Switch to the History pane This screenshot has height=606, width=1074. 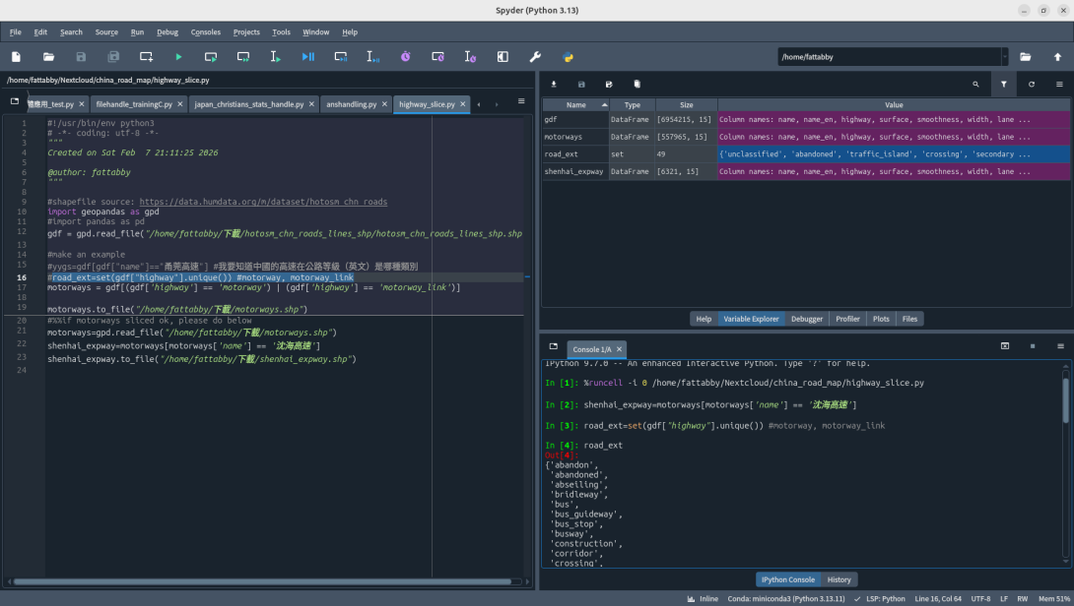coord(839,578)
